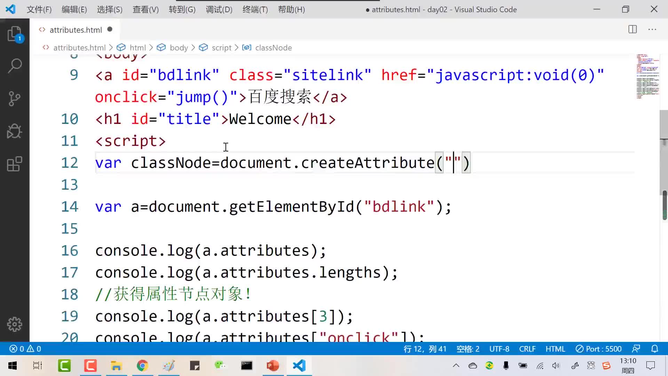Open the green C app on taskbar
The image size is (668, 376).
click(64, 366)
